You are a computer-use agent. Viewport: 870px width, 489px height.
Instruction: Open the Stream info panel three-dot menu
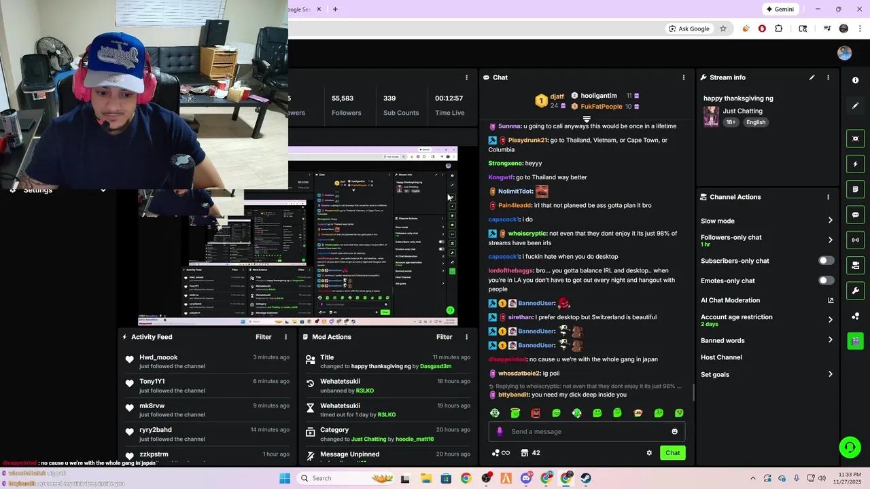pos(828,77)
